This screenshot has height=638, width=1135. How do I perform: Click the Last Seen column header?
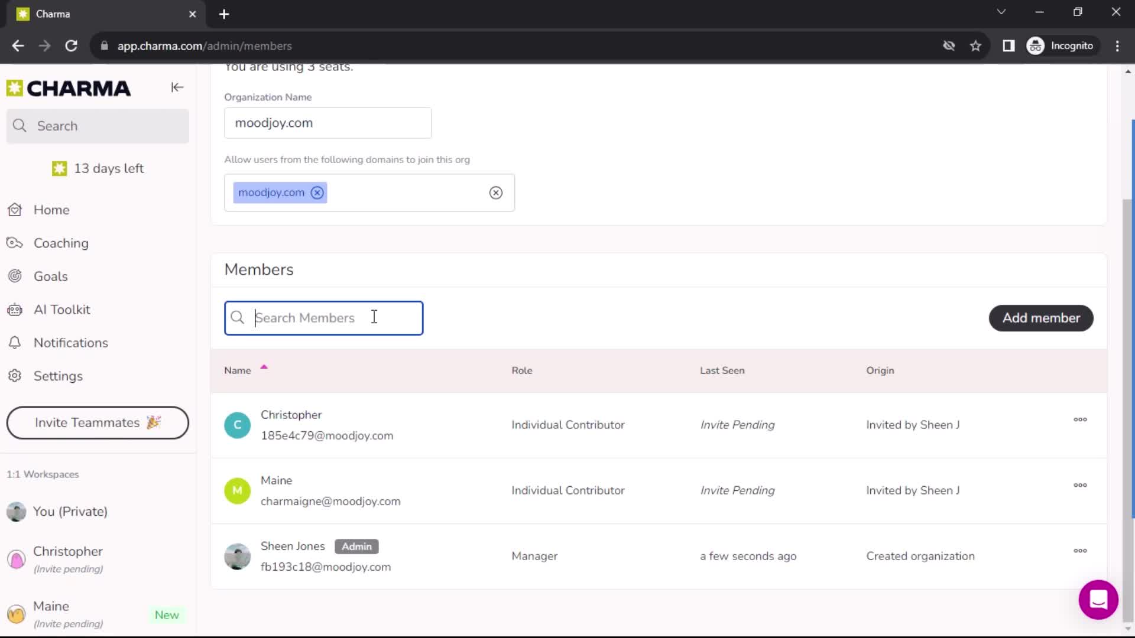coord(722,370)
